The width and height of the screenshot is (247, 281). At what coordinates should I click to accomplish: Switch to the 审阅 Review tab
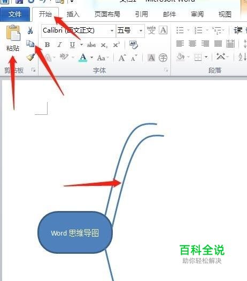coord(197,14)
